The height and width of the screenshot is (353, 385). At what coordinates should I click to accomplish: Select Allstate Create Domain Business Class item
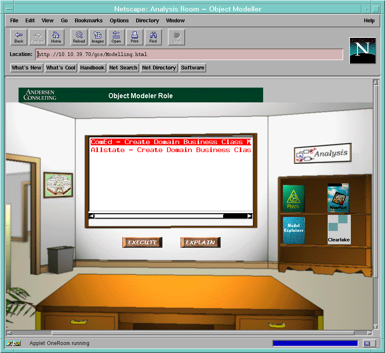[170, 150]
